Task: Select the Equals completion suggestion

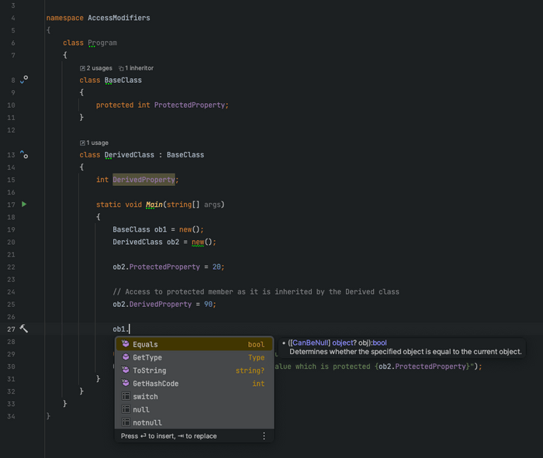Action: [194, 344]
